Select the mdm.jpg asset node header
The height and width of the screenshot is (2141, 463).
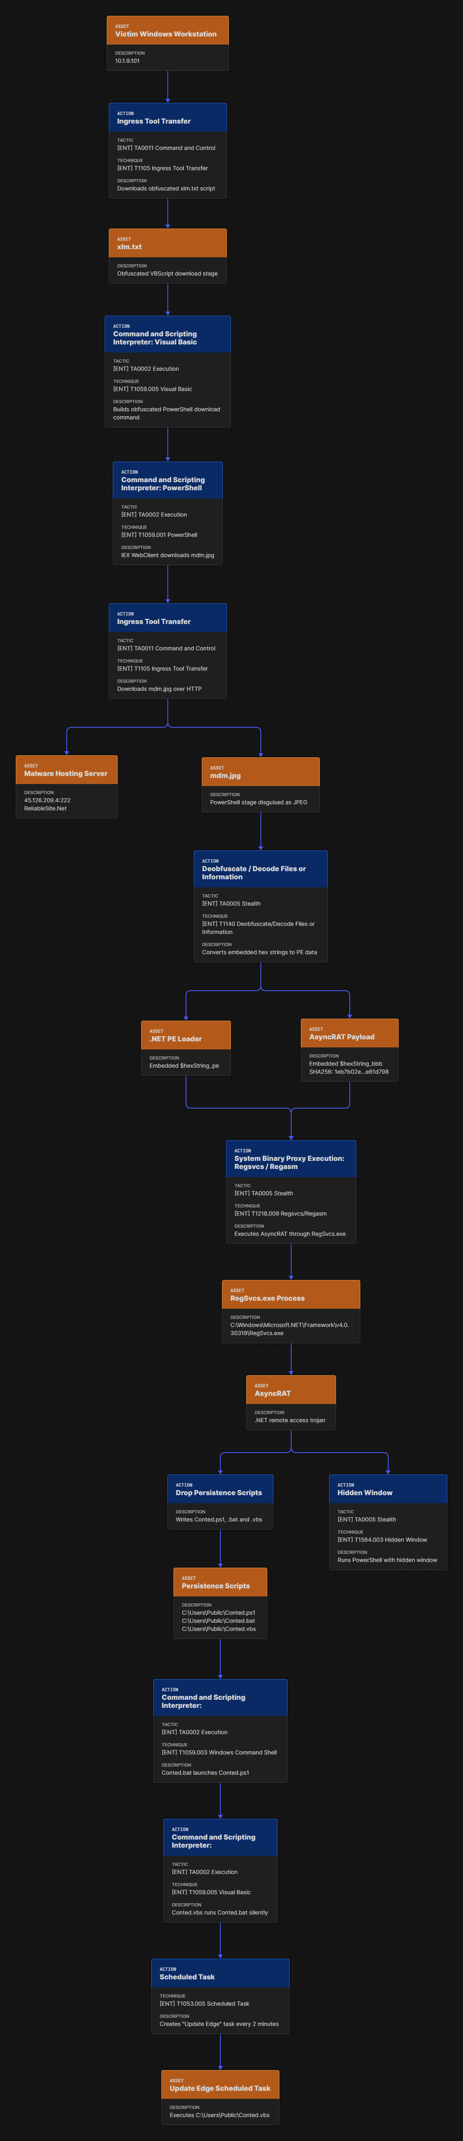coord(260,772)
